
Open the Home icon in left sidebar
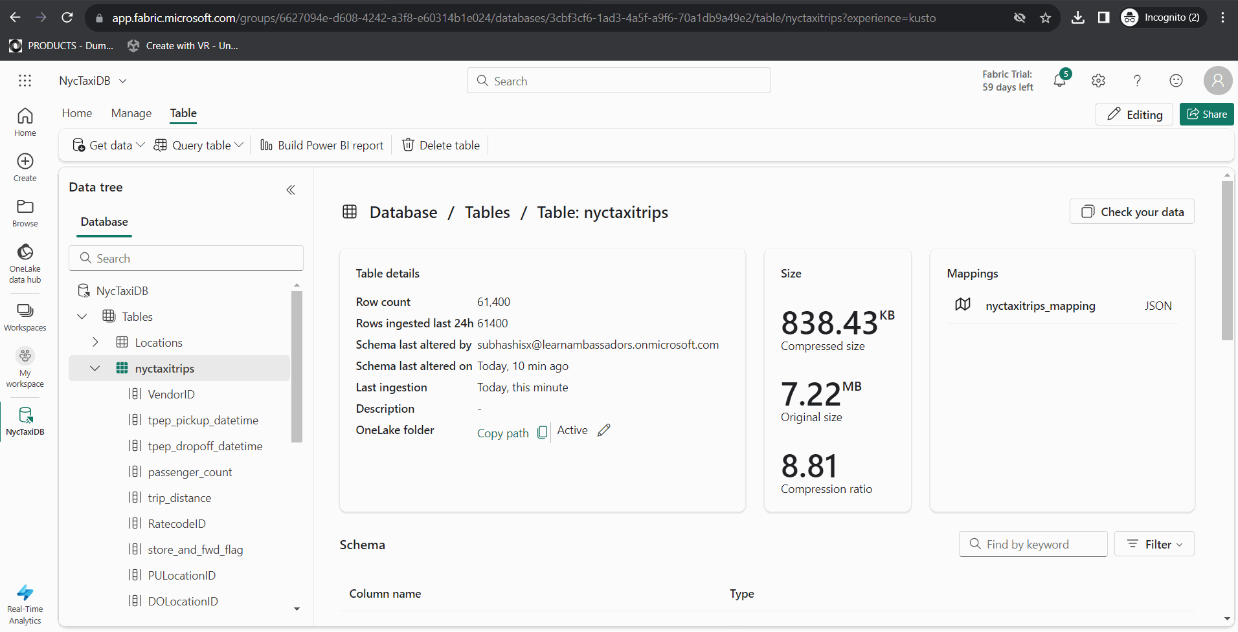tap(25, 120)
